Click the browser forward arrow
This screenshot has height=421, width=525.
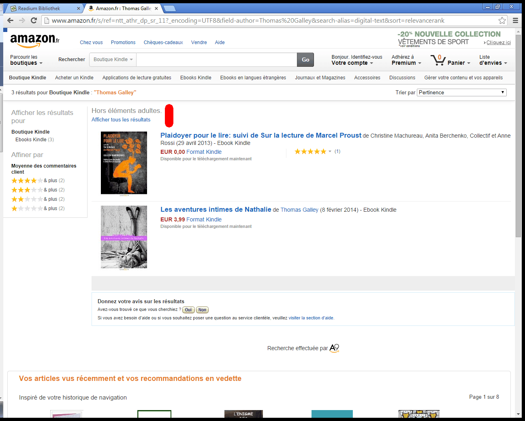[x=22, y=20]
